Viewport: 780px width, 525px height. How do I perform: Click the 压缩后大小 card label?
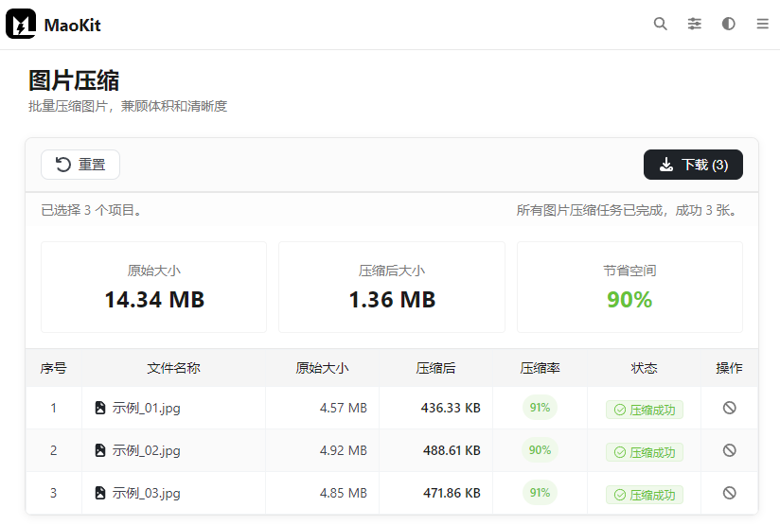pyautogui.click(x=392, y=271)
